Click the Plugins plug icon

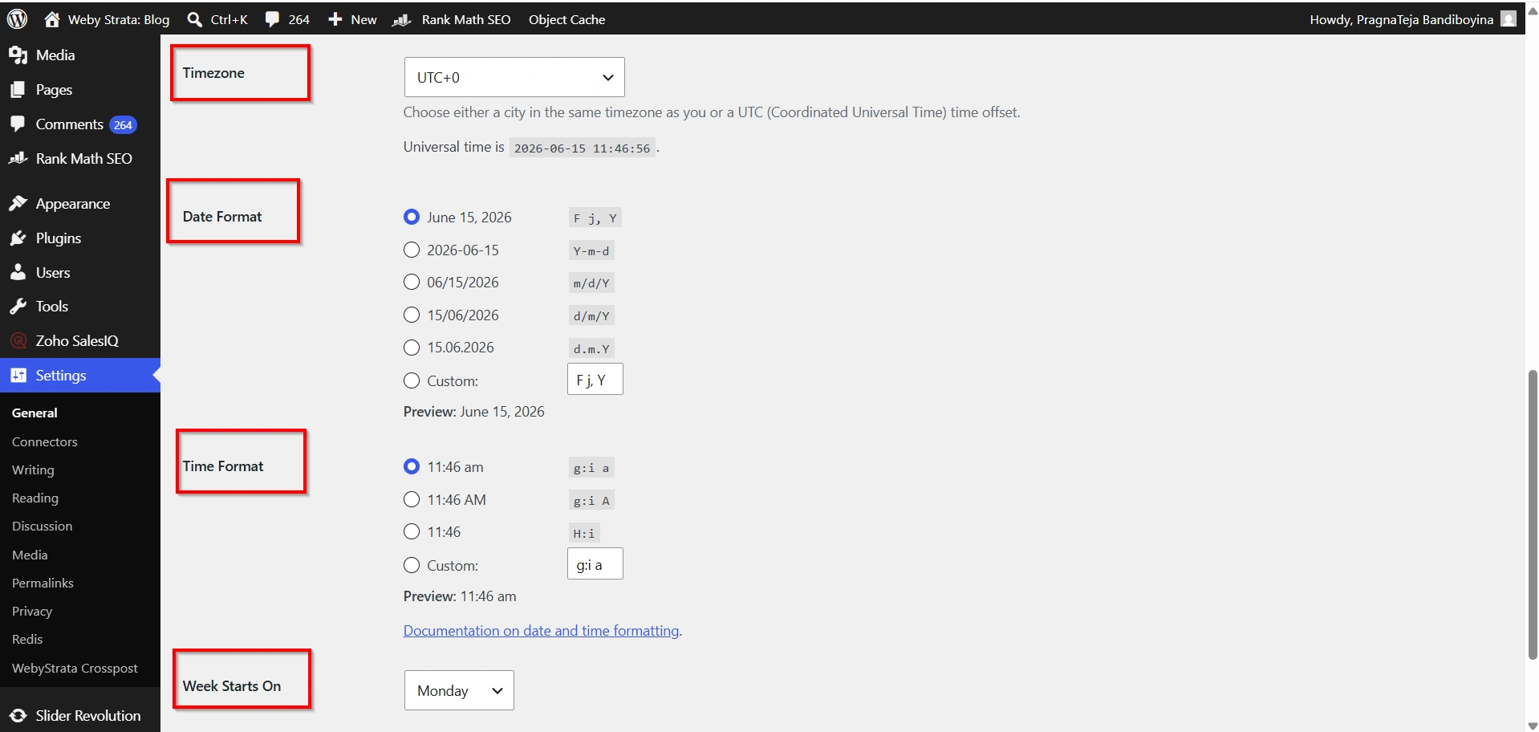click(18, 238)
